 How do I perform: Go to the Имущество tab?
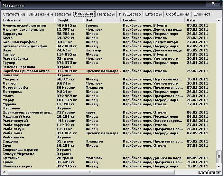point(130,14)
